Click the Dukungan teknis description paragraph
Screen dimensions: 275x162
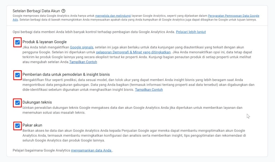coord(132,110)
